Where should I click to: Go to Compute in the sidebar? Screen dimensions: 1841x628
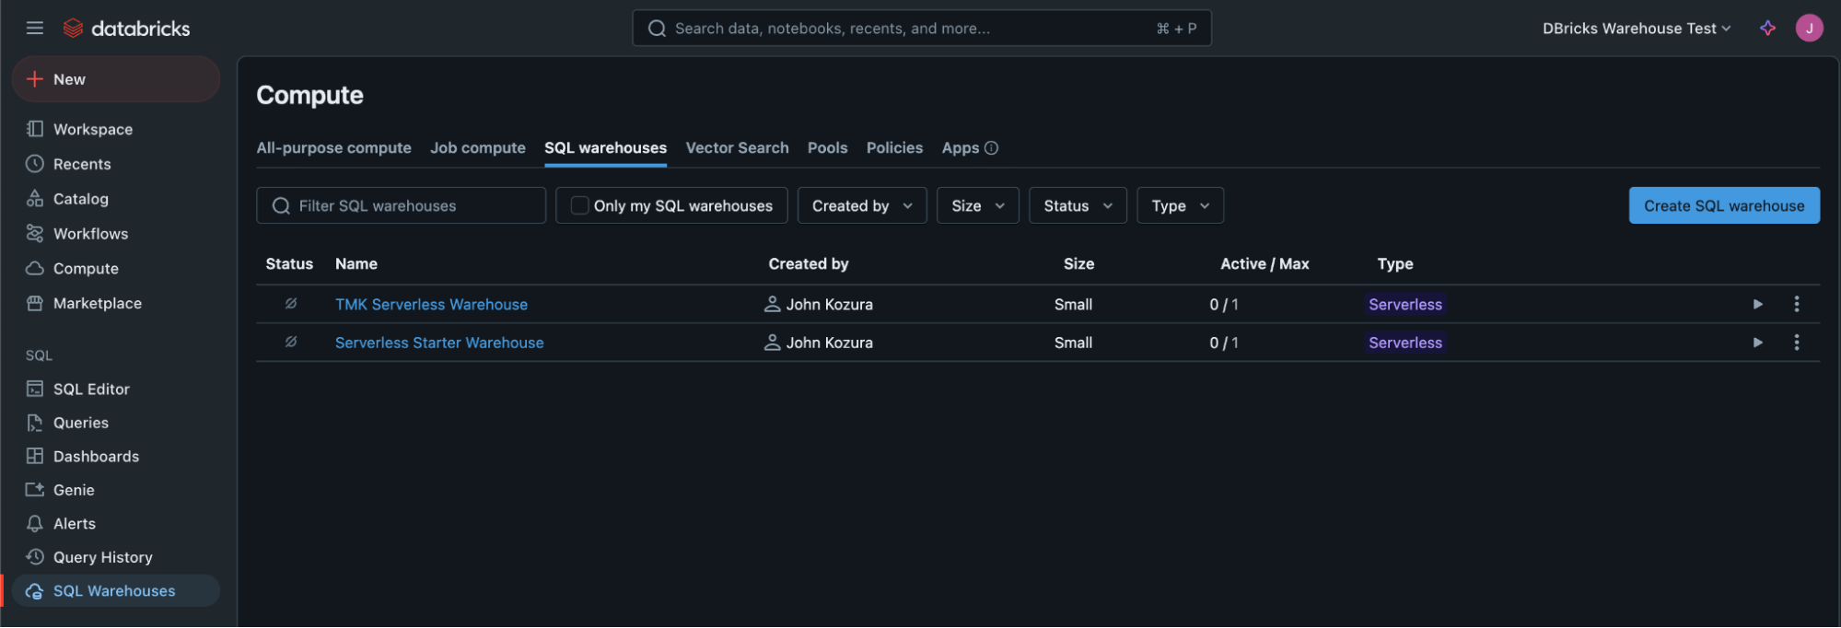[x=115, y=269]
